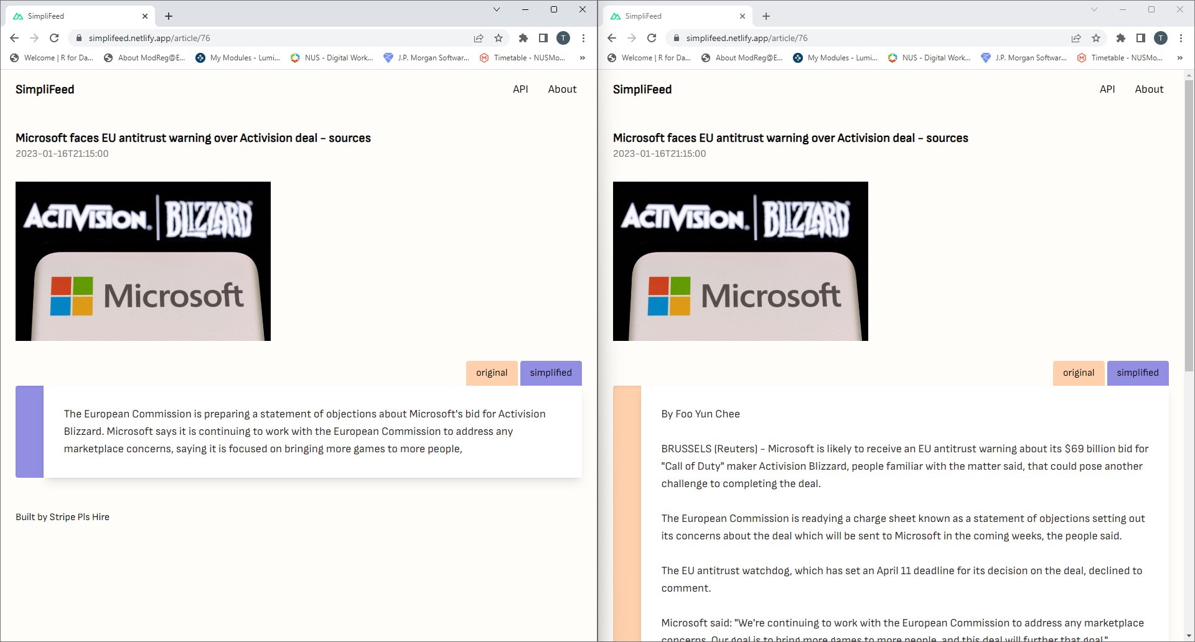Open tab search dropdown in left window
This screenshot has width=1195, height=642.
tap(496, 9)
